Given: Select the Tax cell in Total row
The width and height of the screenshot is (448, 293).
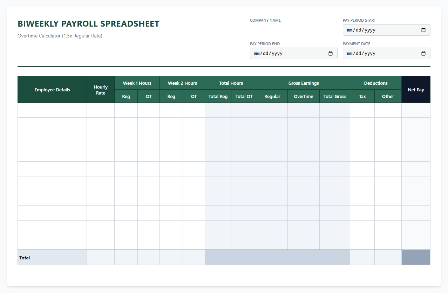Looking at the screenshot, I should tap(362, 258).
